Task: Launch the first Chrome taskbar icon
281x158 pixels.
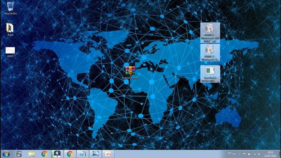Action: pos(44,154)
